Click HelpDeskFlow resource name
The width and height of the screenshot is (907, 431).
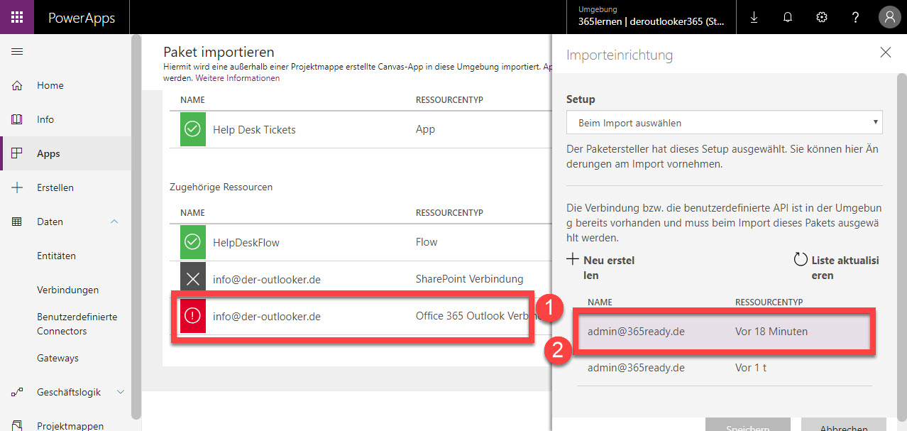(246, 242)
